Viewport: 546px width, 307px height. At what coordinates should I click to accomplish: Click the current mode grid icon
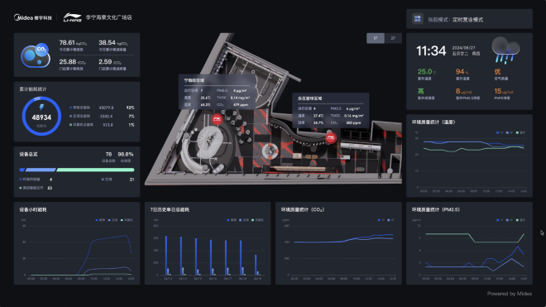[x=417, y=19]
